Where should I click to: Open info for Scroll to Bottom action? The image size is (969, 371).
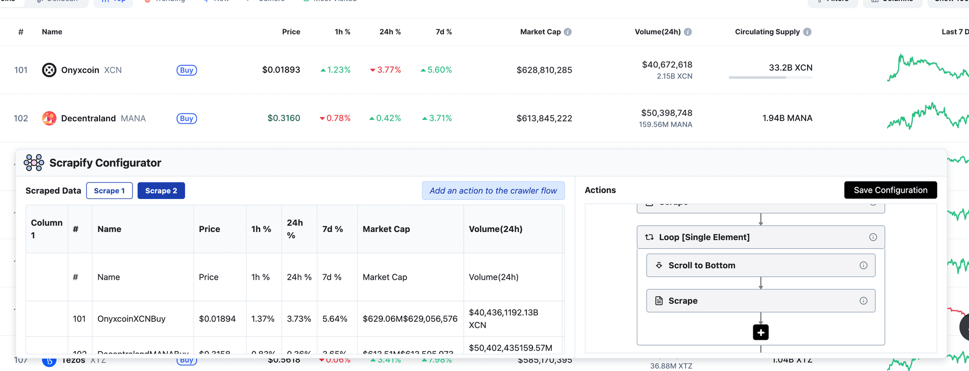[x=863, y=266]
